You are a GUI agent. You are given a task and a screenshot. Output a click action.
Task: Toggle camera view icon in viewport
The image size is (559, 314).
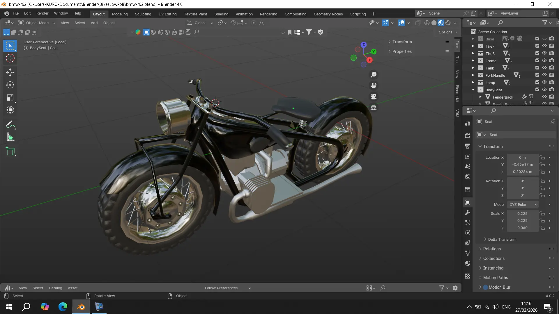click(374, 97)
